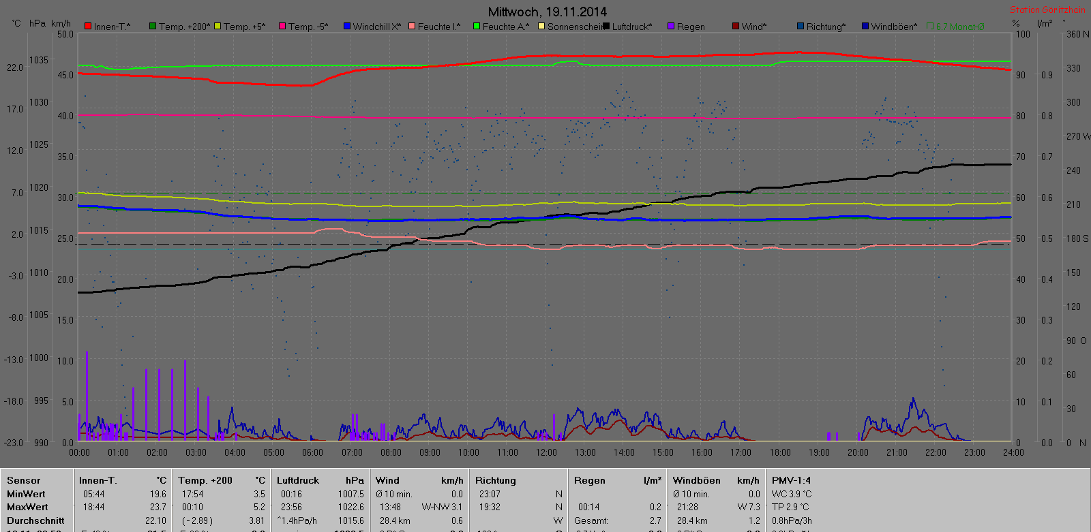Click the bright green Feuchte A. legend box
This screenshot has width=1091, height=532.
point(477,27)
